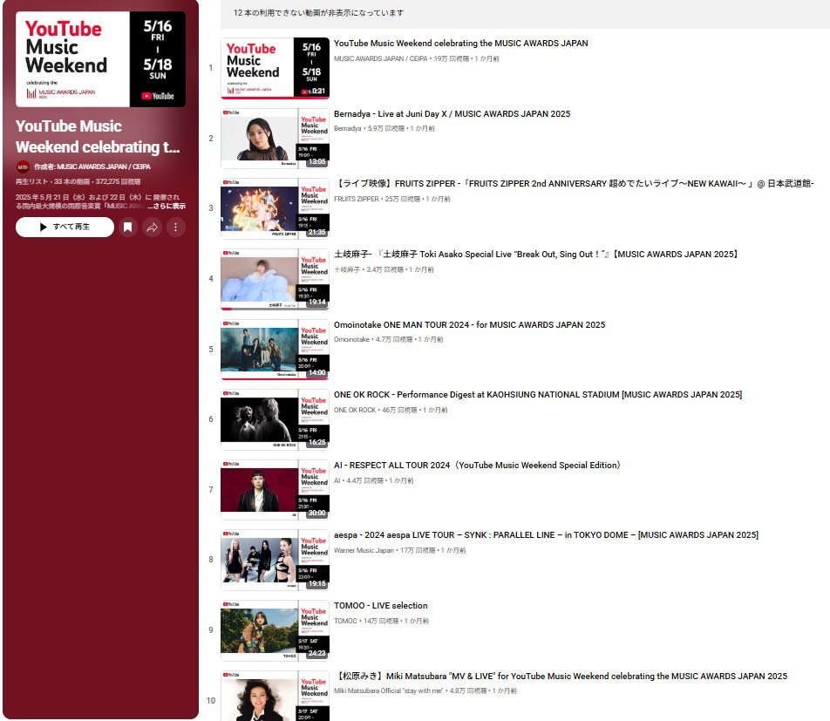Open creator link 作成者: MUSIC AWARDS JAPAN / CEIPA
Screen dimensions: 830x721
(92, 167)
